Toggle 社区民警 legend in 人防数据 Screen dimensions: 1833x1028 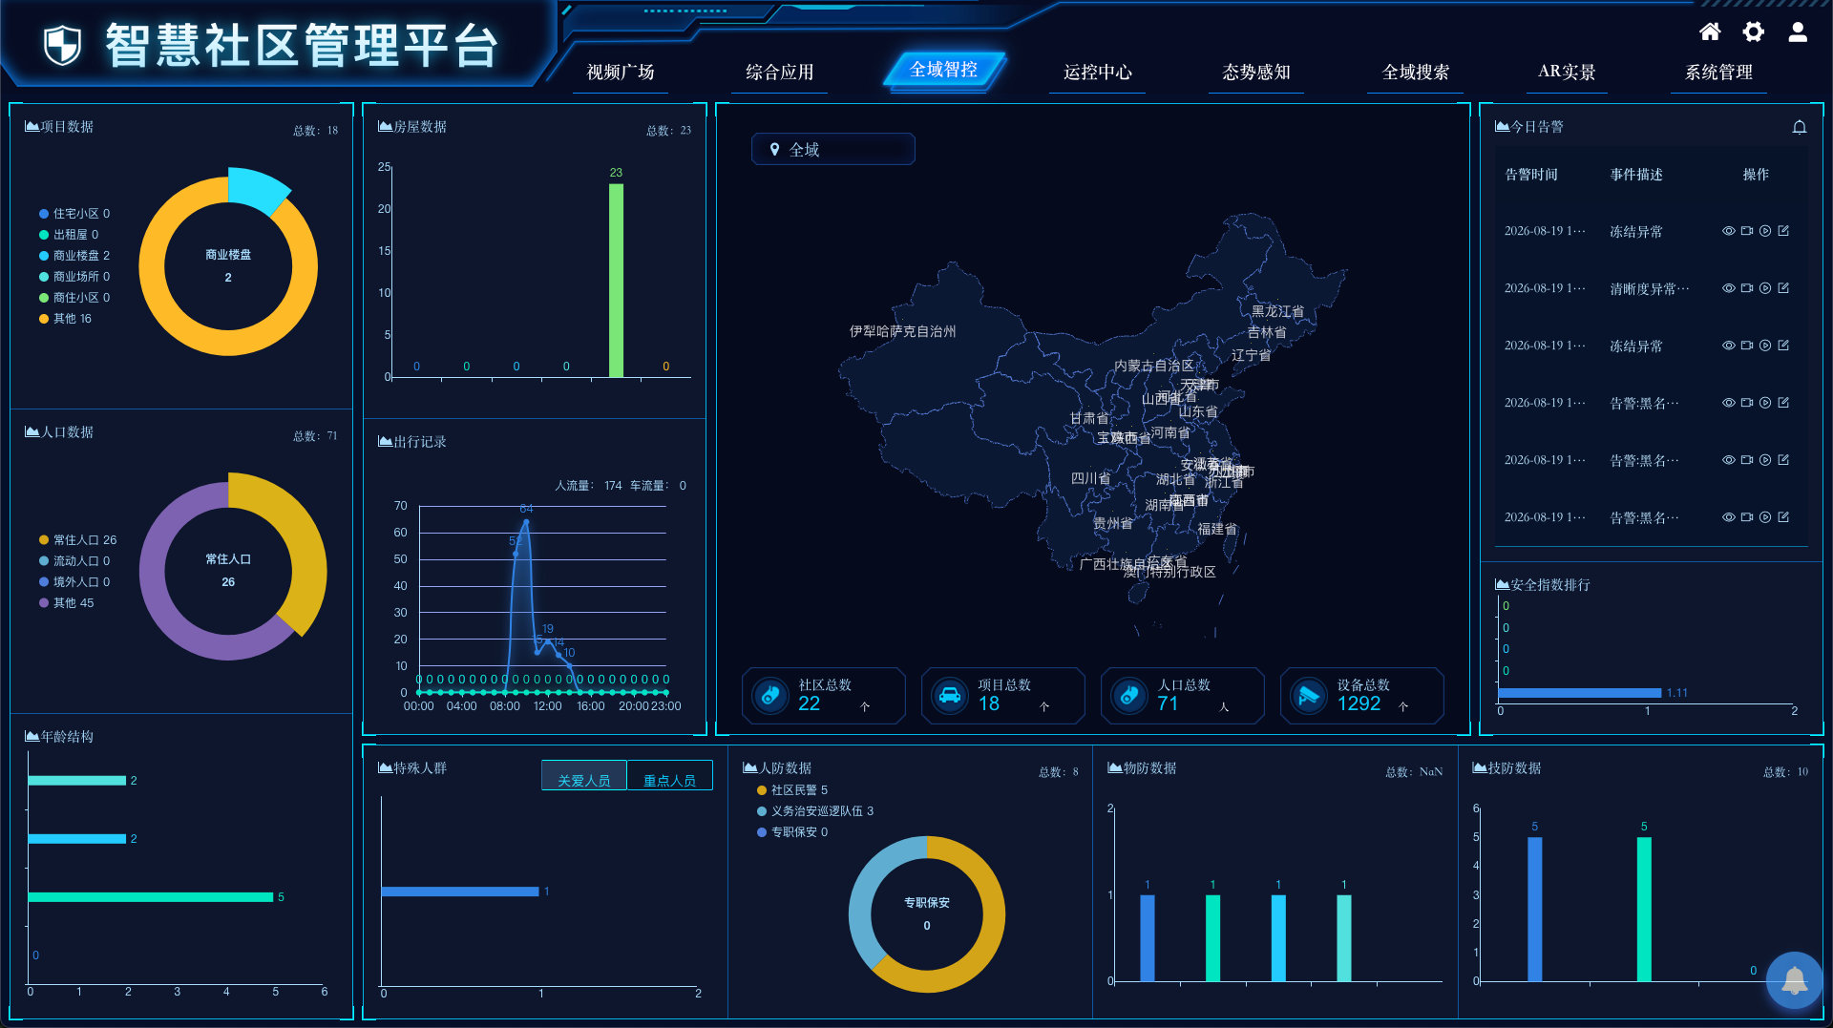coord(791,790)
